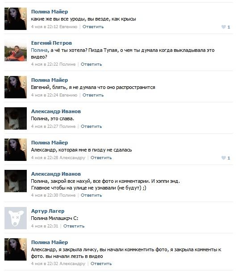246x274 pixels.
Task: Open avatar in the 22:27 comment
Action: point(16,118)
